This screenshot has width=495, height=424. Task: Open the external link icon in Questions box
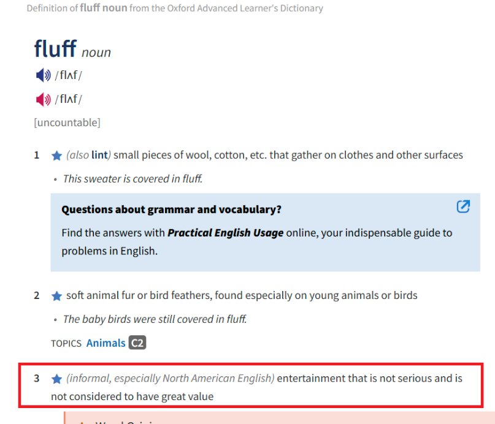(463, 207)
